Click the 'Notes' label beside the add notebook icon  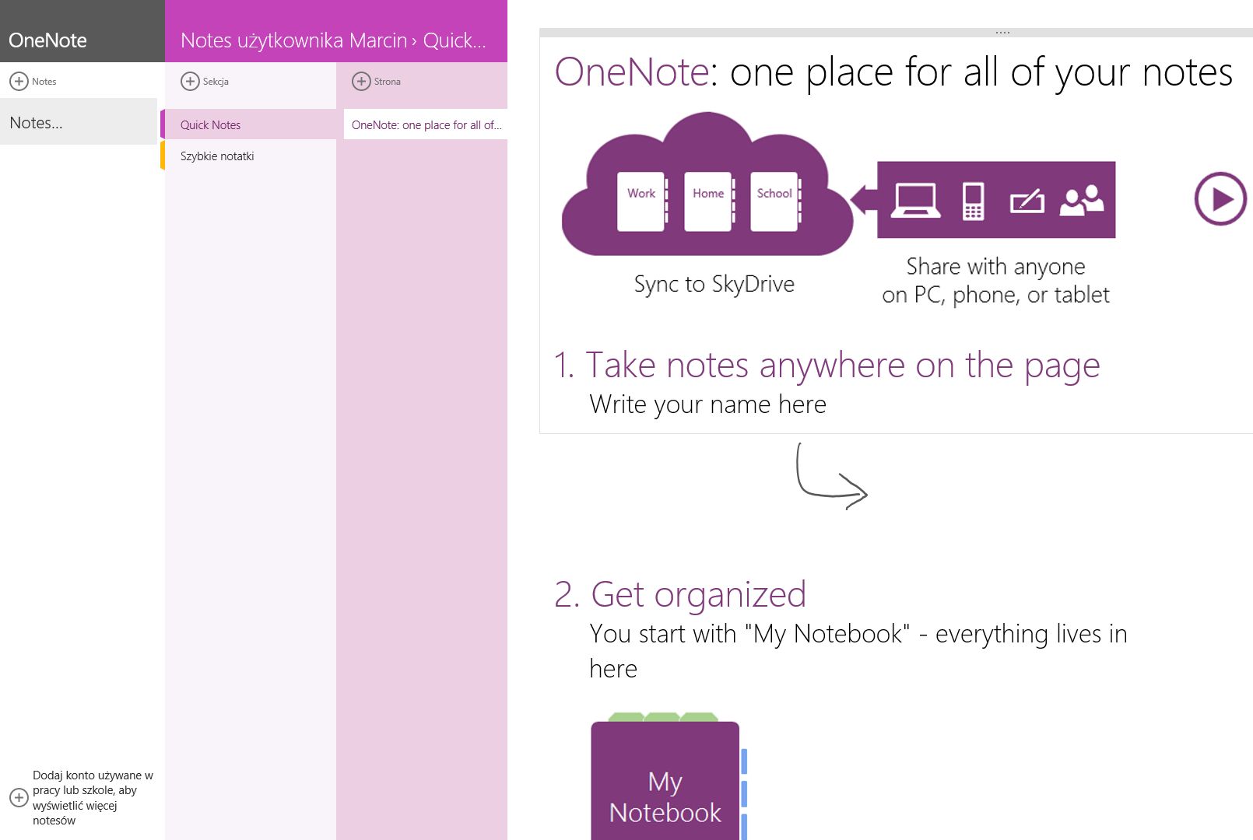(44, 81)
